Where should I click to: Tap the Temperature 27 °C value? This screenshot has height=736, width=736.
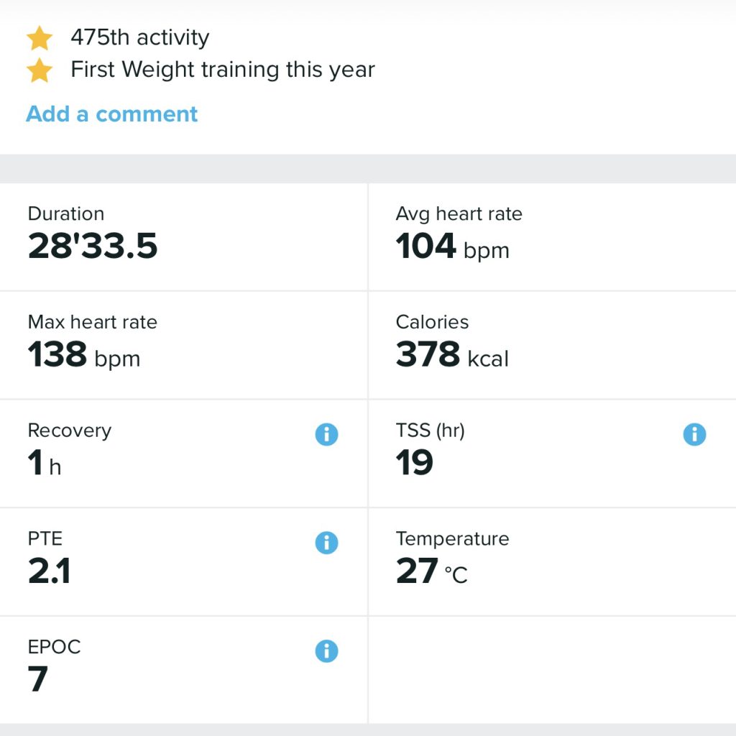(431, 572)
